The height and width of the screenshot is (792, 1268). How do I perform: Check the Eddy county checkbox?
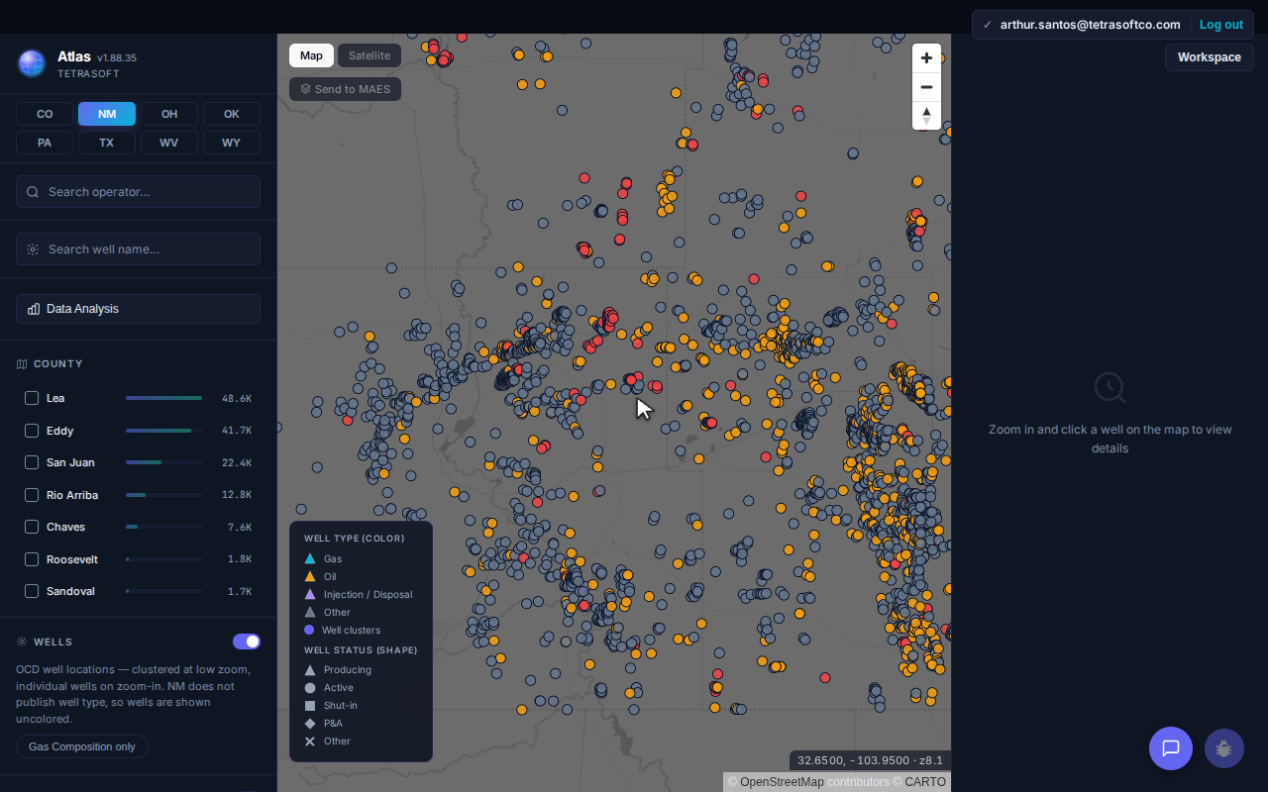pyautogui.click(x=32, y=431)
